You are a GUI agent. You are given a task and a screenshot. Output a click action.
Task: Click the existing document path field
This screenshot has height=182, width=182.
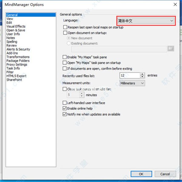coord(119,49)
